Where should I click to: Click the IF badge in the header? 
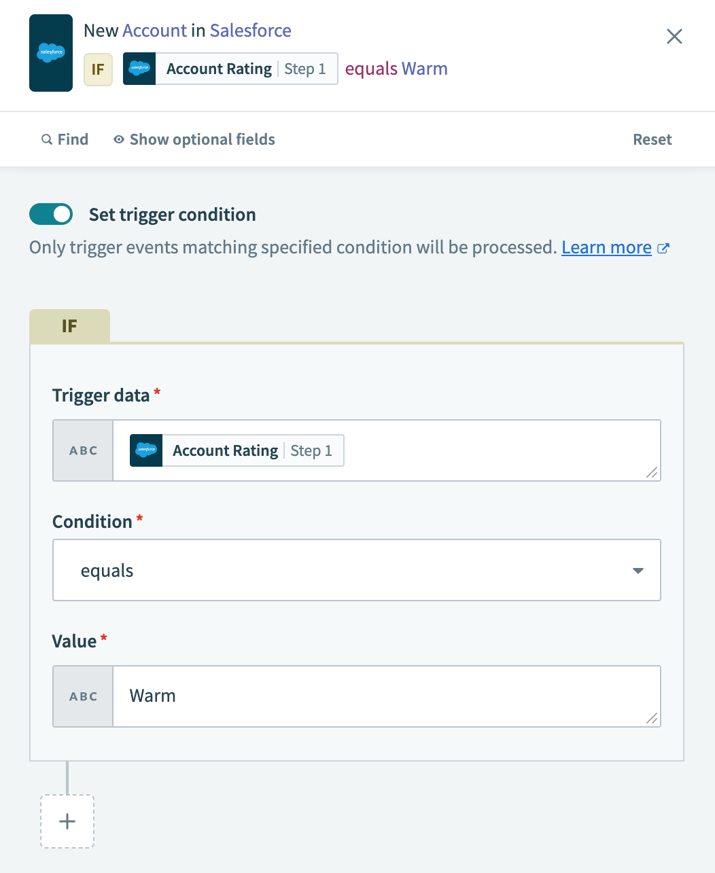[98, 69]
